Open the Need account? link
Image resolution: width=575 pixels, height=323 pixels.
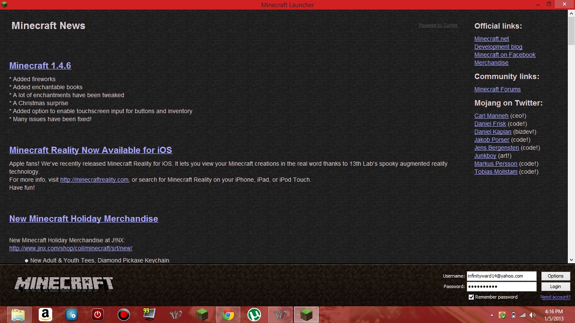point(556,297)
